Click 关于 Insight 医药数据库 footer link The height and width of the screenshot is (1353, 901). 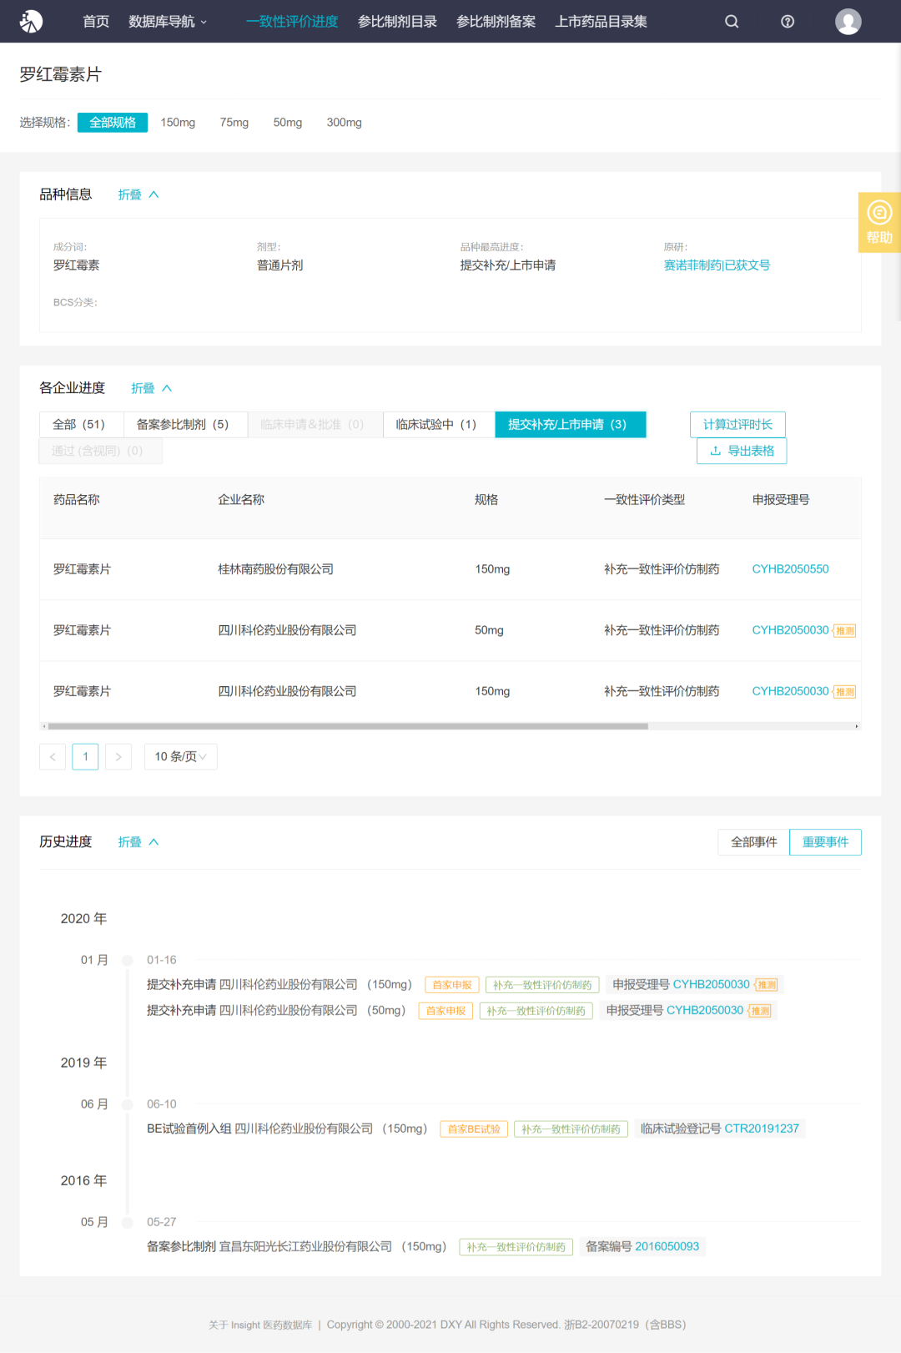pos(260,1325)
